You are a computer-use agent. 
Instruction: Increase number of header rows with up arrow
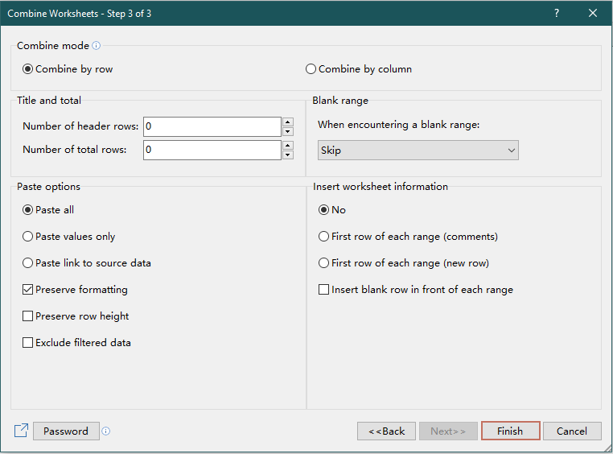click(x=288, y=122)
